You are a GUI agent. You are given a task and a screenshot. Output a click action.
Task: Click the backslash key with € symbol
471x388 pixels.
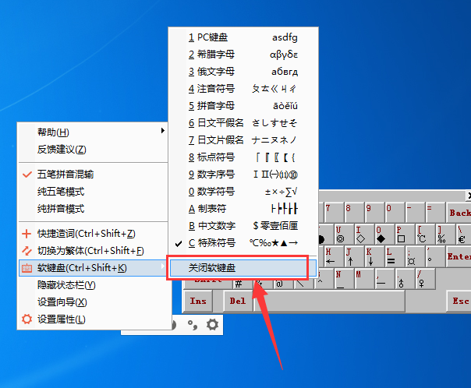[463, 235]
